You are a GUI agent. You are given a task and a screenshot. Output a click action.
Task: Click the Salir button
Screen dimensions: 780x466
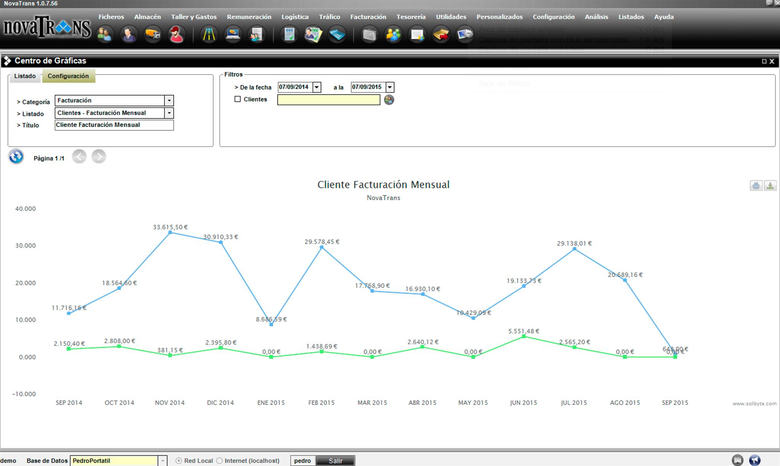click(335, 461)
